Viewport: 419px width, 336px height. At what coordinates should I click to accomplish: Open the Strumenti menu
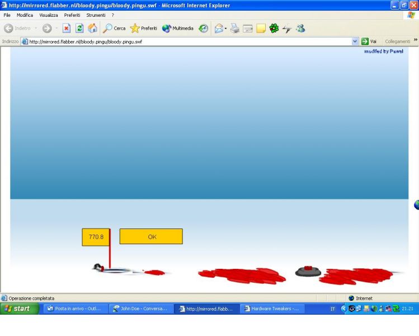pyautogui.click(x=96, y=15)
